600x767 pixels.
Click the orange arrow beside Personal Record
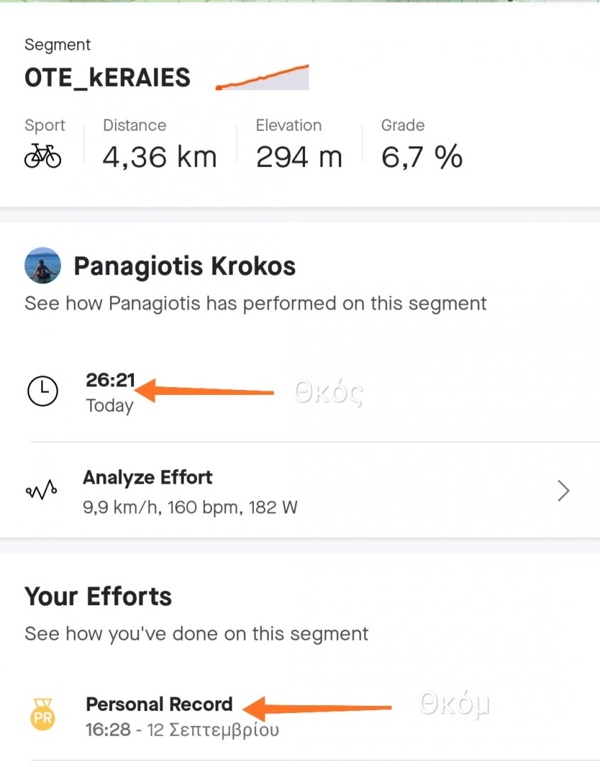[x=318, y=707]
